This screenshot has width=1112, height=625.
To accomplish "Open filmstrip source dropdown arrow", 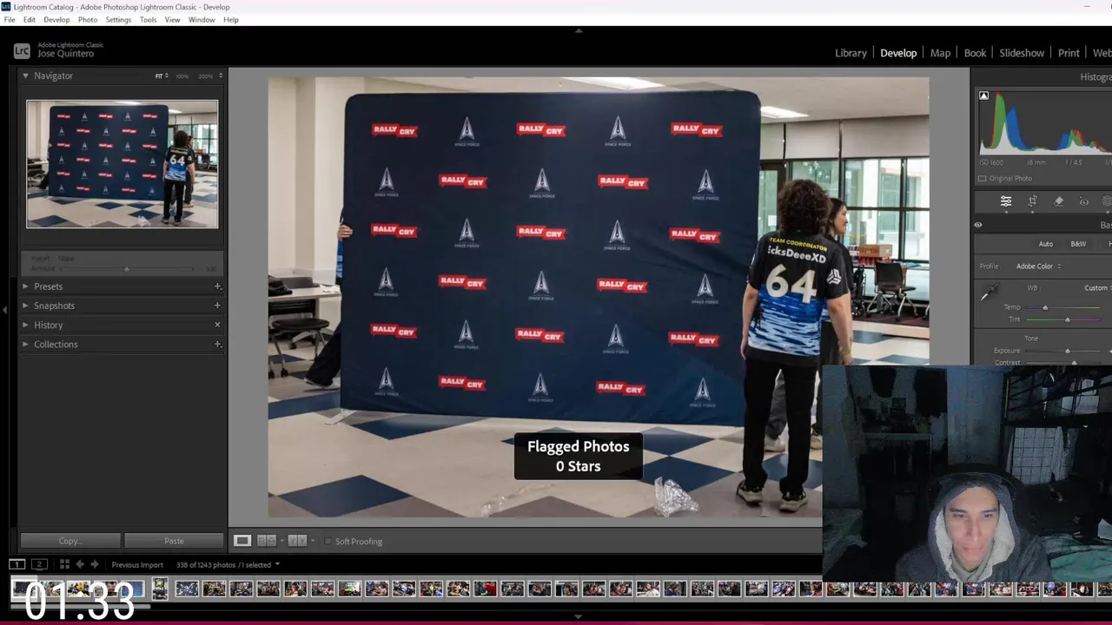I will coord(277,564).
